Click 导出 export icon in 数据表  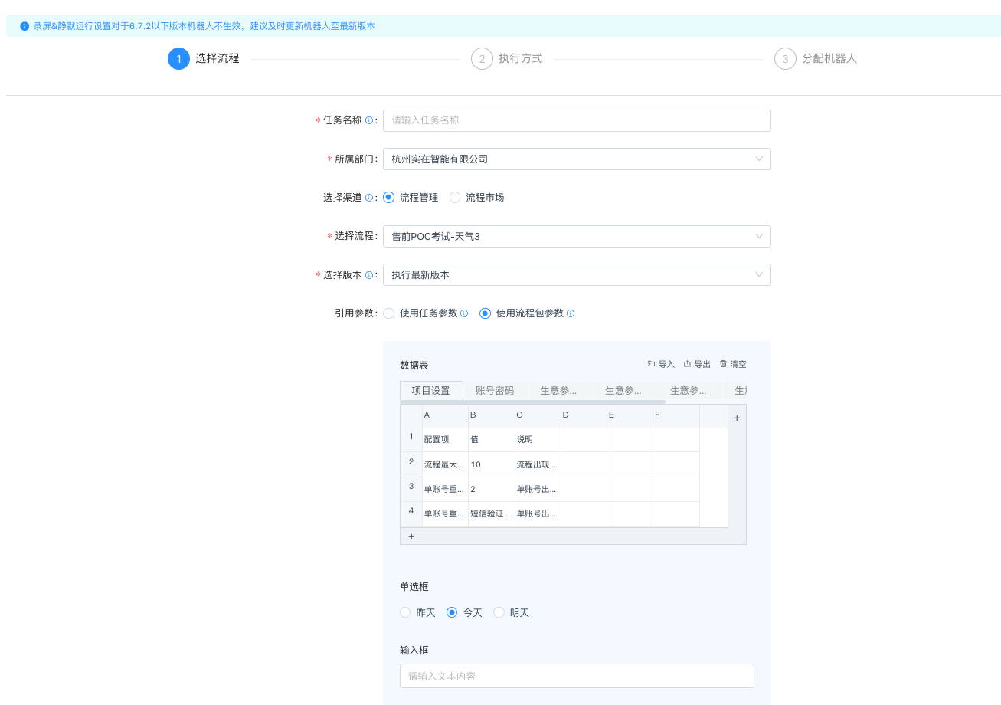coord(687,364)
